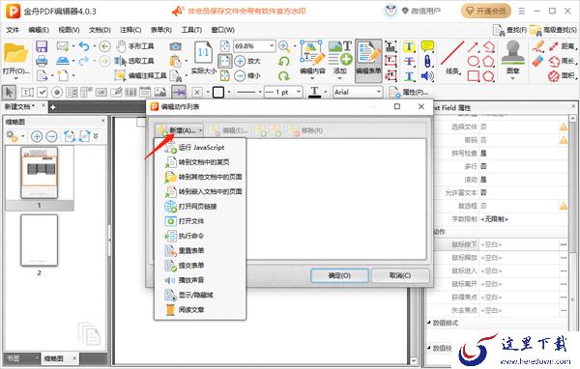Screen dimensions: 580x369
Task: Select the OK button form field tool
Action: [x=101, y=92]
